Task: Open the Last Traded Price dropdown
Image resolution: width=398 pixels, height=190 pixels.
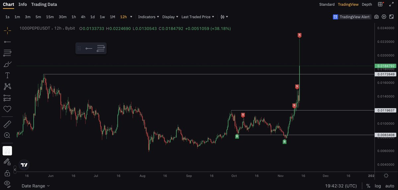Action: point(198,17)
